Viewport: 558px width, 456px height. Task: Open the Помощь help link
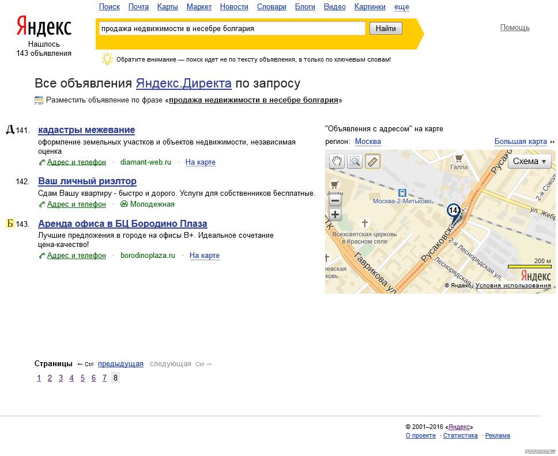[x=515, y=28]
